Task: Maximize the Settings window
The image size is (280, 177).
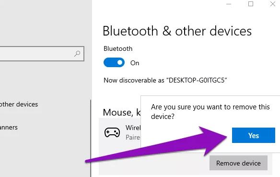Action: coord(251,4)
